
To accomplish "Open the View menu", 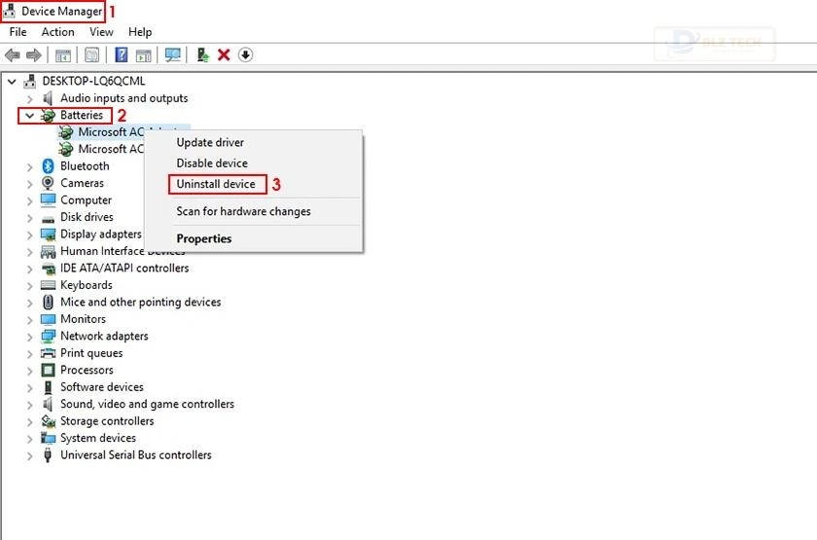I will click(x=101, y=32).
